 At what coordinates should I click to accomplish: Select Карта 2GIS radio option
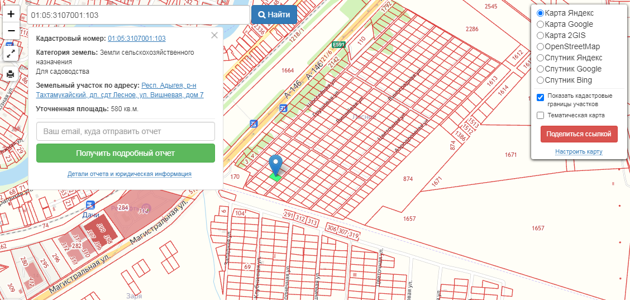(541, 35)
